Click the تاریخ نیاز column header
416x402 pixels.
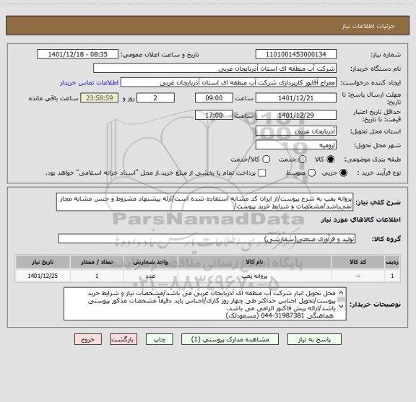(x=43, y=262)
